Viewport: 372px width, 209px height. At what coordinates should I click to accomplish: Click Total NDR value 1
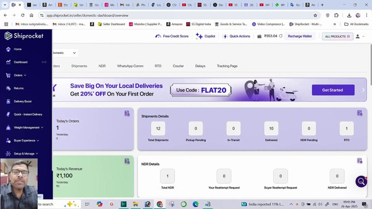click(x=167, y=176)
